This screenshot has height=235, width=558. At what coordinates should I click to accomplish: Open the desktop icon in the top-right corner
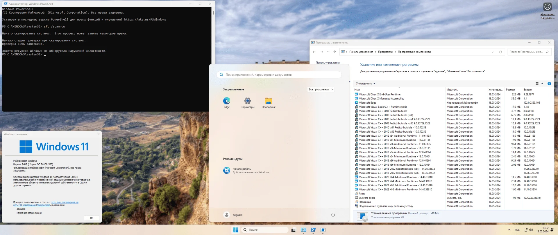tap(548, 11)
